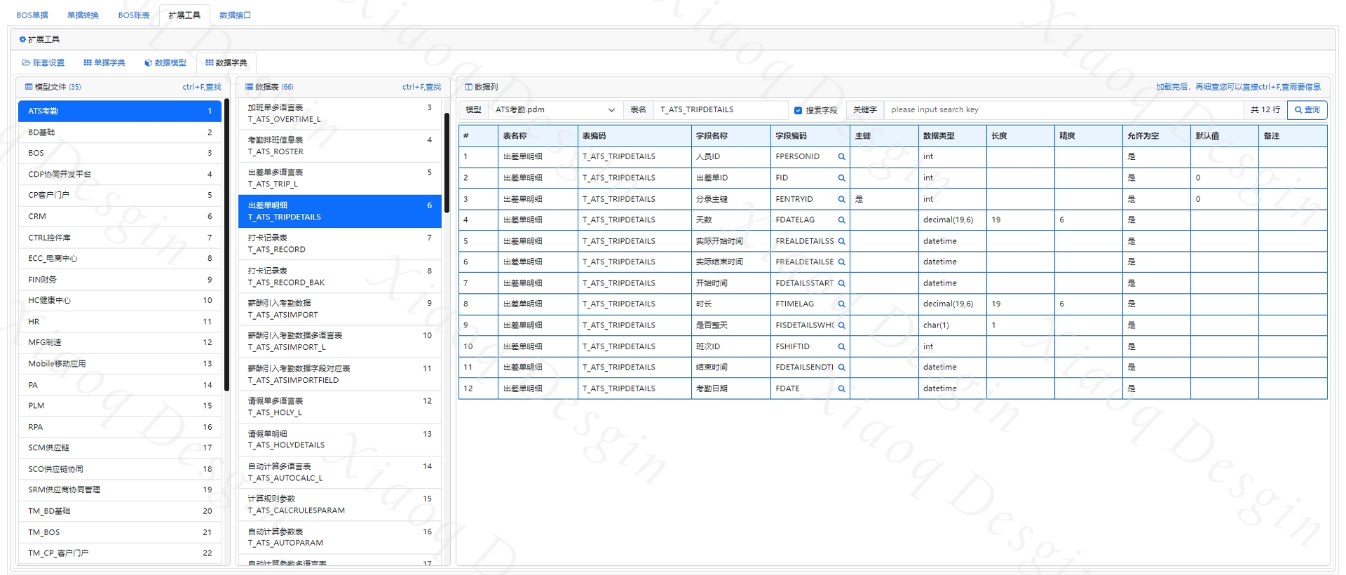This screenshot has width=1346, height=575.
Task: Click the 表名 T_ATS_TRIPDETAILS input field
Action: [x=721, y=110]
